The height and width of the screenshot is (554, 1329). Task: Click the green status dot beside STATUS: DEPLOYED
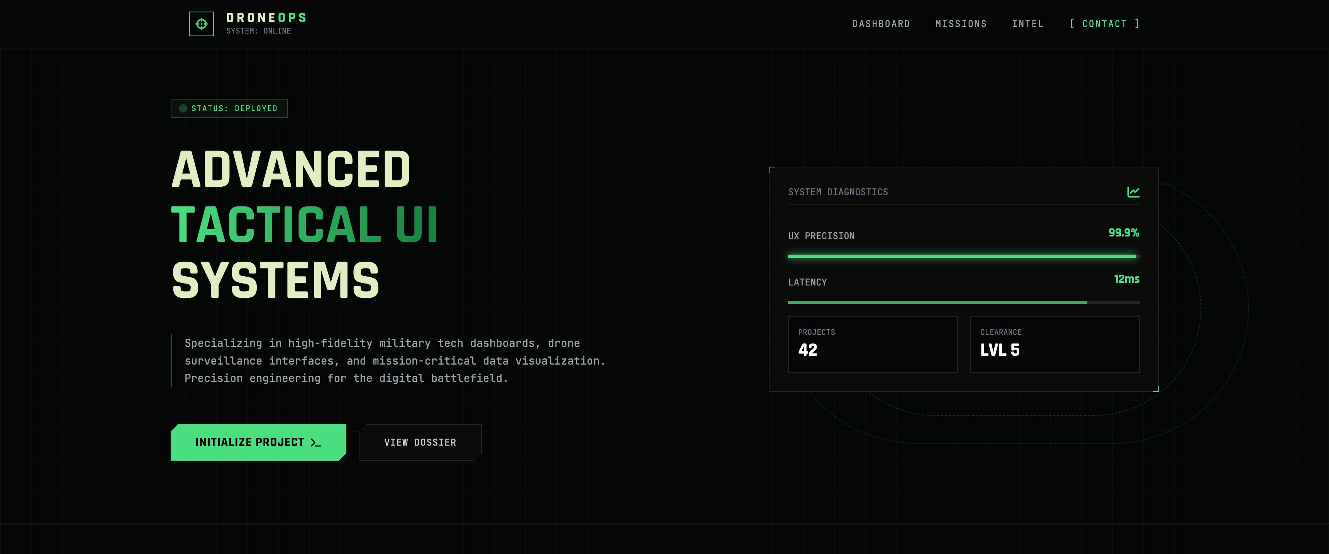(183, 108)
